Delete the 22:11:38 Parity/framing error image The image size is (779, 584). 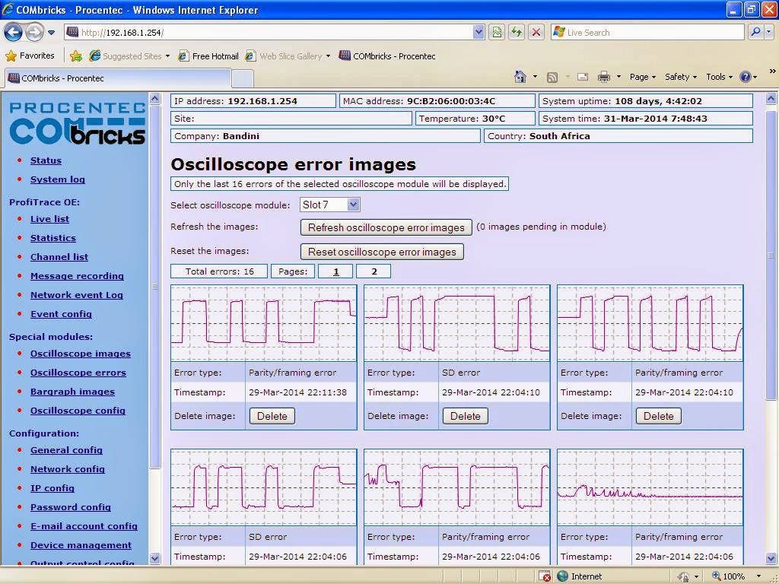272,416
